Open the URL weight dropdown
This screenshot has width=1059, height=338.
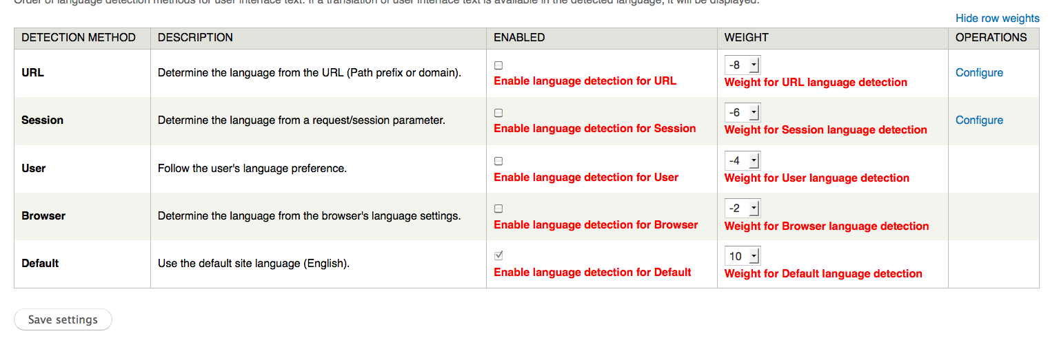742,65
